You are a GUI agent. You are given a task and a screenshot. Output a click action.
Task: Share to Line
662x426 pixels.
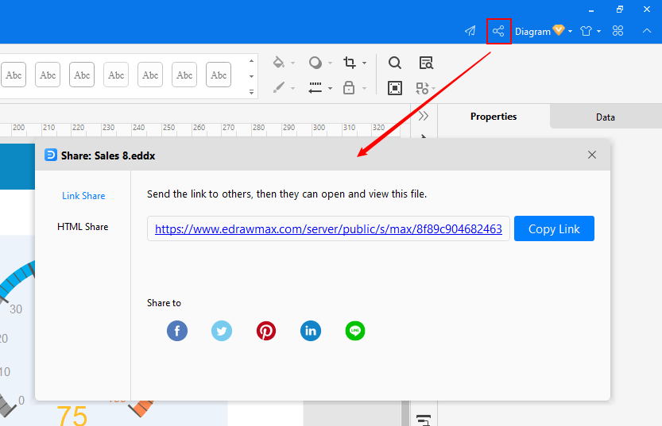[x=355, y=331]
